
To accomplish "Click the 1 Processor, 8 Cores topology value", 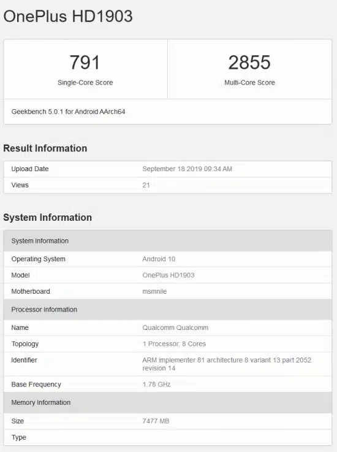I will tap(174, 344).
